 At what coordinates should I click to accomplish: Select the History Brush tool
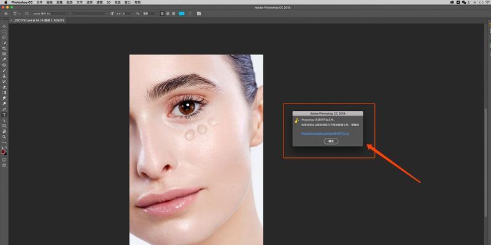tap(4, 81)
